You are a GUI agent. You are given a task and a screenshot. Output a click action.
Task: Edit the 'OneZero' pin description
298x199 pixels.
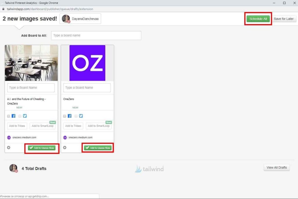coord(69,99)
